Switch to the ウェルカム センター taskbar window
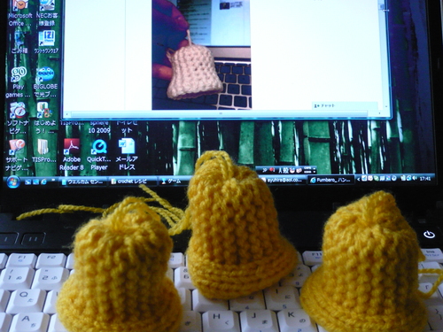The width and height of the screenshot is (443, 332). (x=82, y=181)
